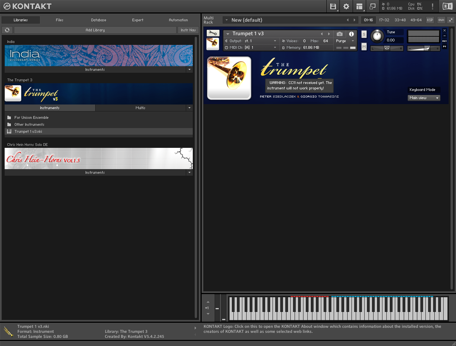Click the KONTAKT logo
Screen dimensions: 456x346
pyautogui.click(x=27, y=6)
